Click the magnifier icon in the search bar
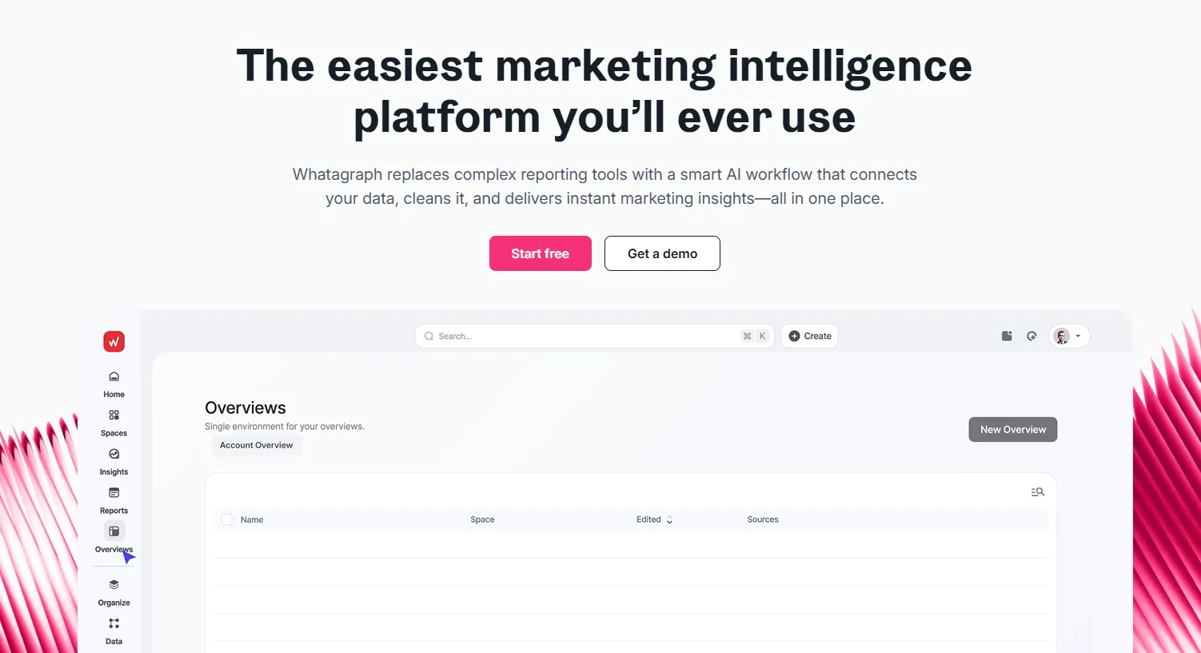This screenshot has width=1201, height=653. click(429, 336)
